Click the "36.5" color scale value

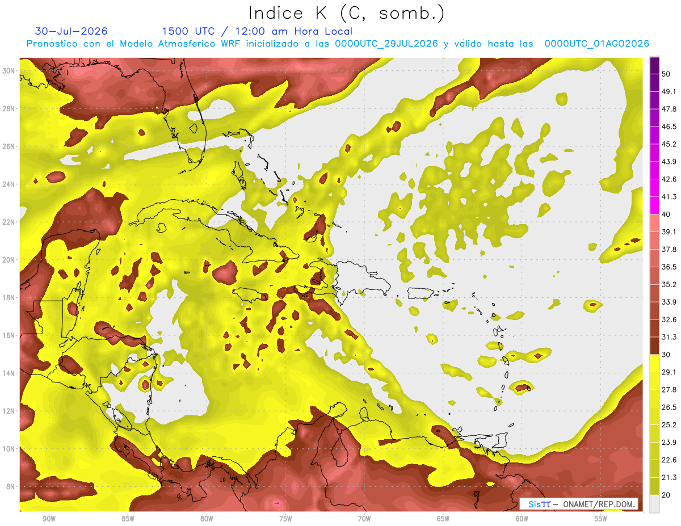[669, 267]
